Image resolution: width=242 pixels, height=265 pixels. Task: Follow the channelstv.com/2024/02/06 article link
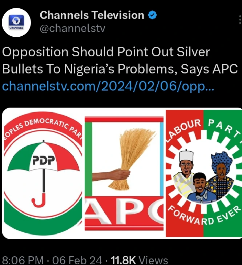108,86
